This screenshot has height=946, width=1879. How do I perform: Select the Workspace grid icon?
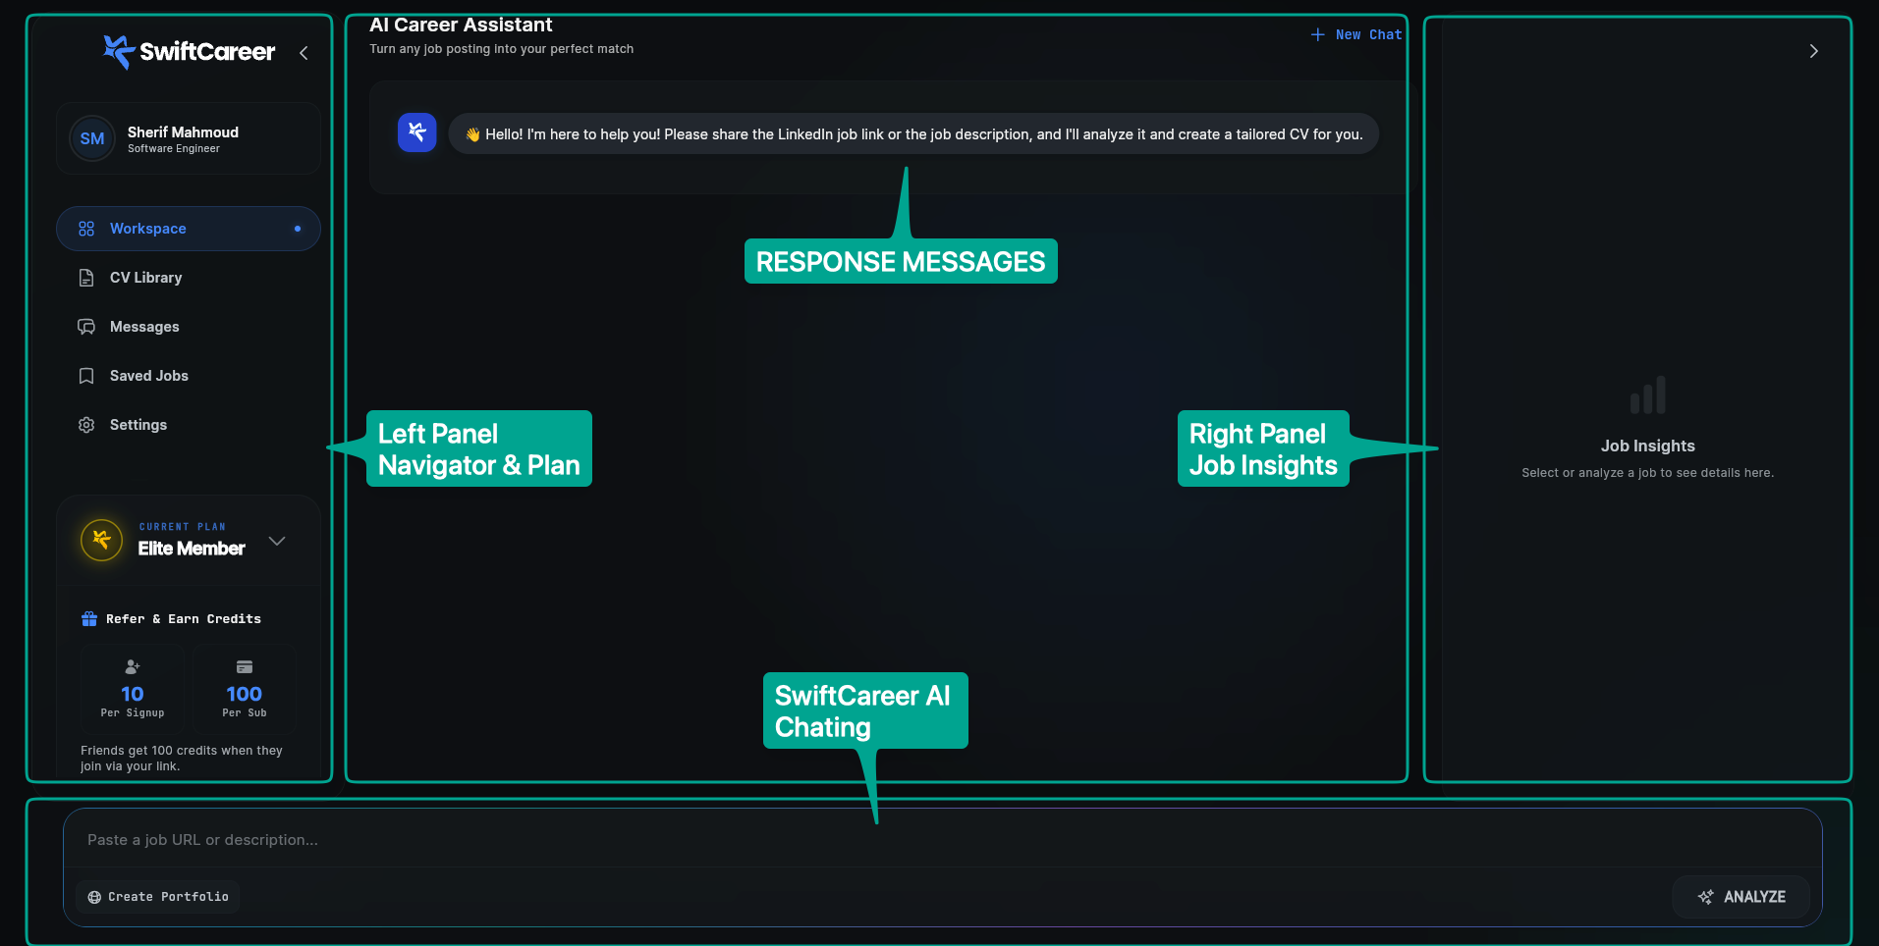point(85,228)
